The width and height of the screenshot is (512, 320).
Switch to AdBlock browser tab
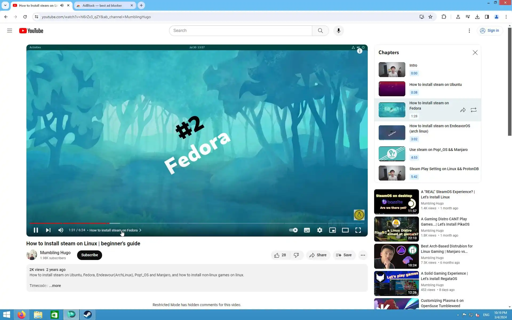[x=102, y=5]
